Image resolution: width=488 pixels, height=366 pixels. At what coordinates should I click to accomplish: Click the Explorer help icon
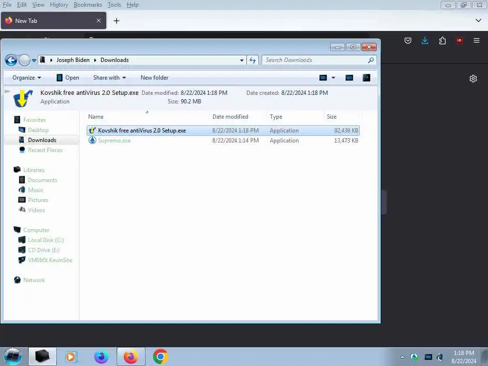point(366,78)
